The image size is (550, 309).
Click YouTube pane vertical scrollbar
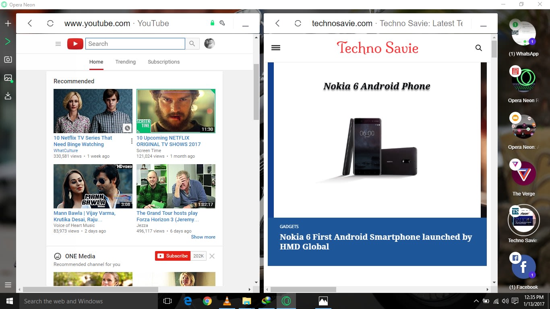click(x=256, y=92)
